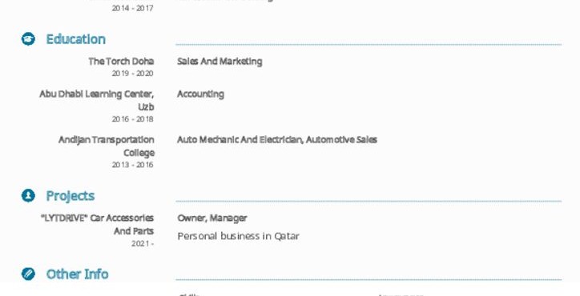Click the Owner, Manager role text
This screenshot has height=296, width=580.
click(212, 218)
